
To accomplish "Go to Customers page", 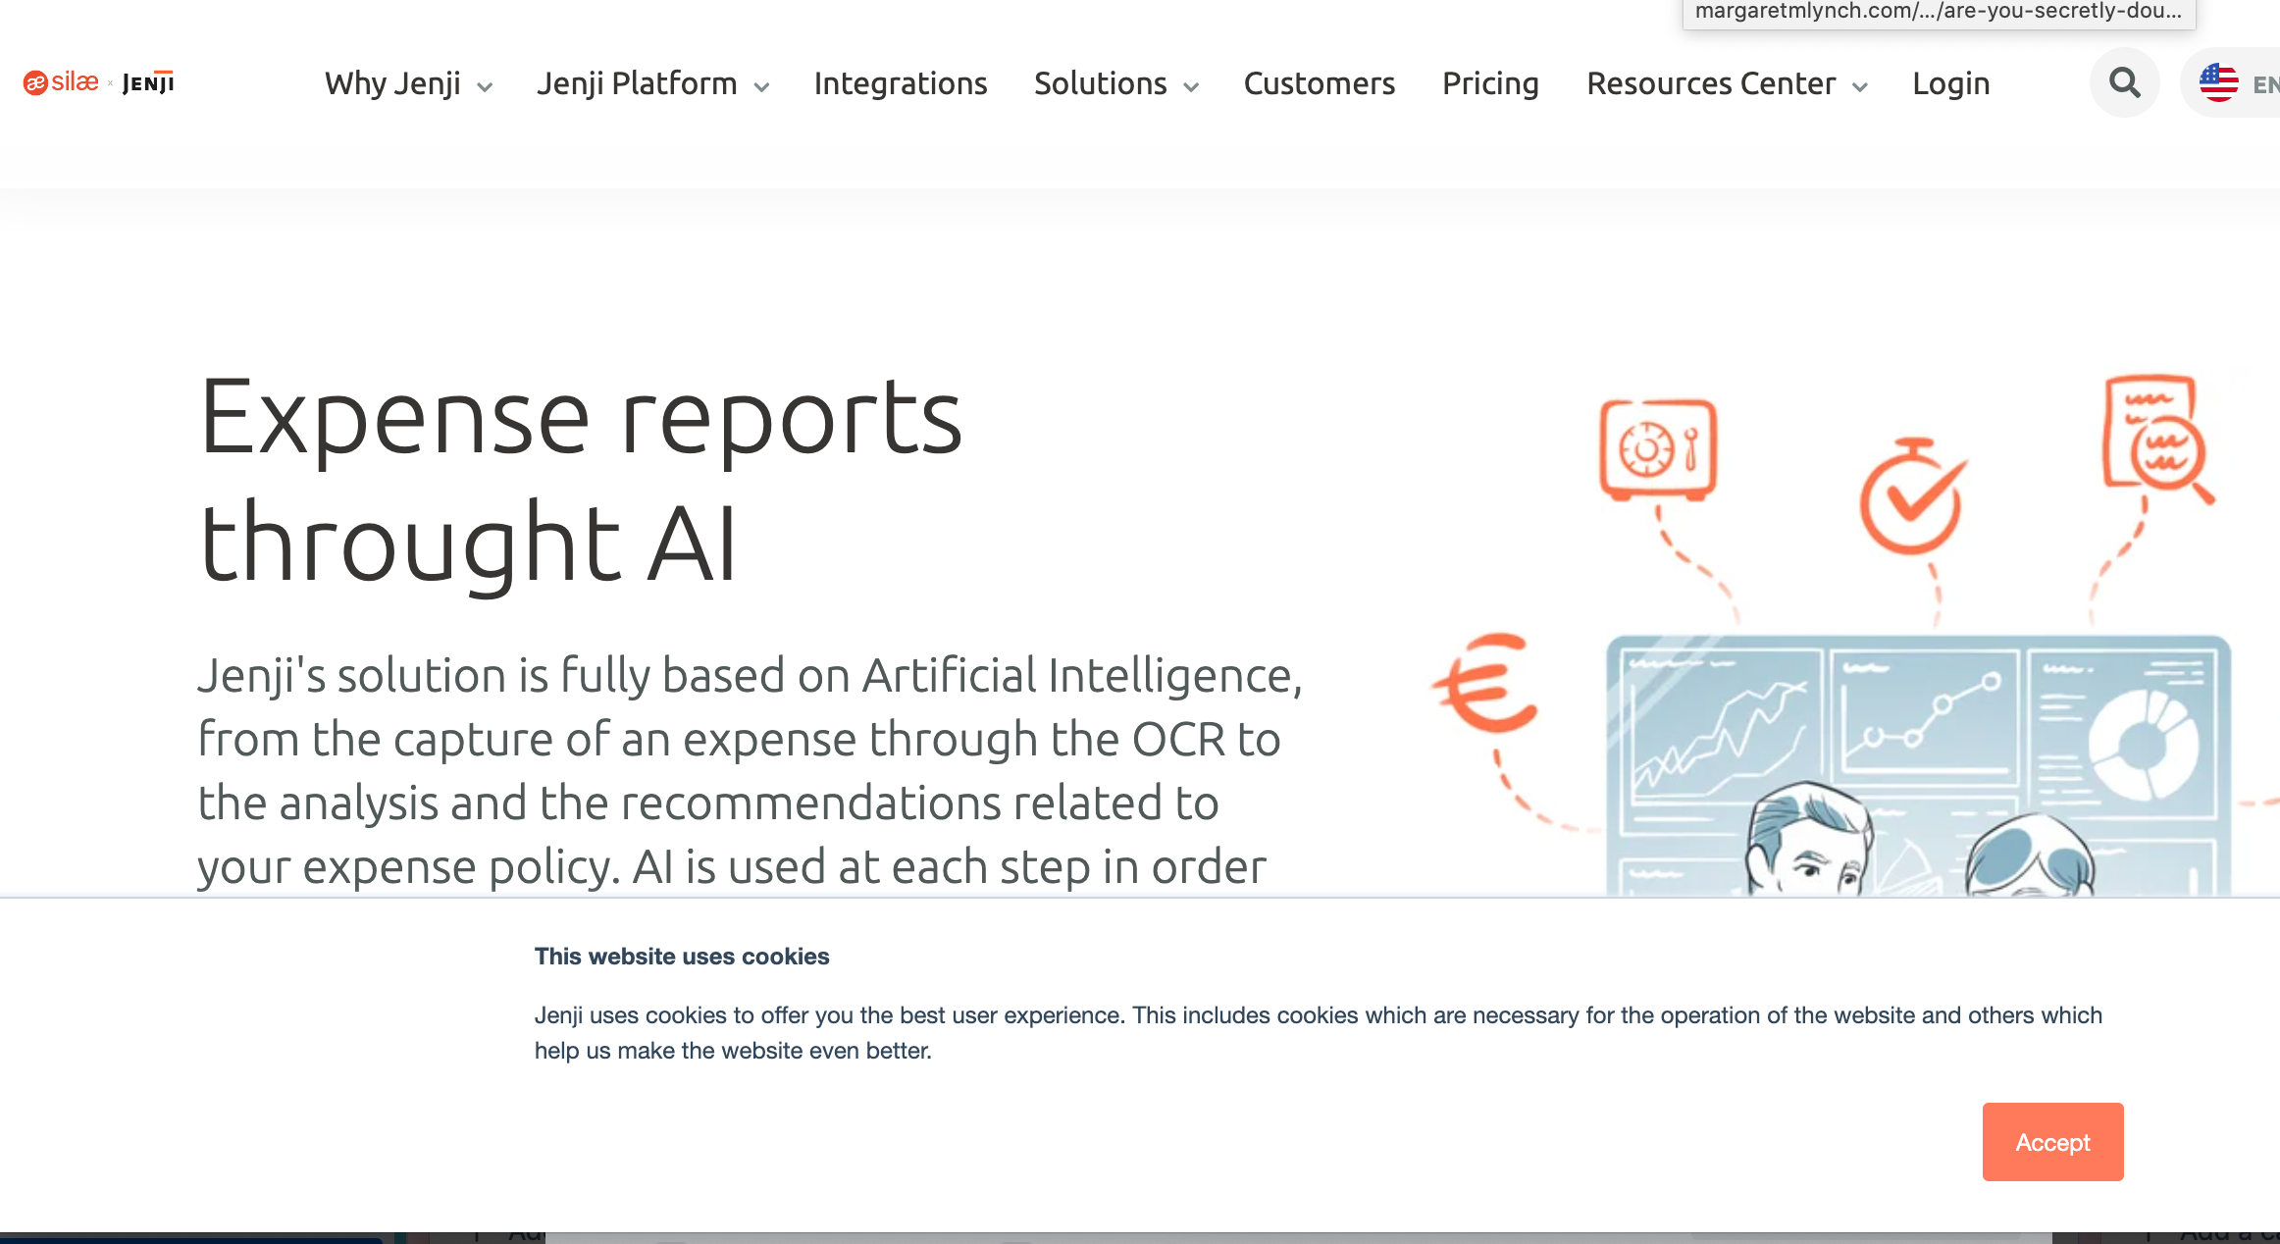I will (x=1320, y=84).
